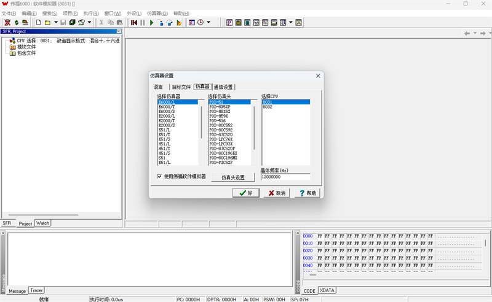This screenshot has height=302, width=492.
Task: Click the red X emulator icon in toolbar
Action: [x=7, y=23]
